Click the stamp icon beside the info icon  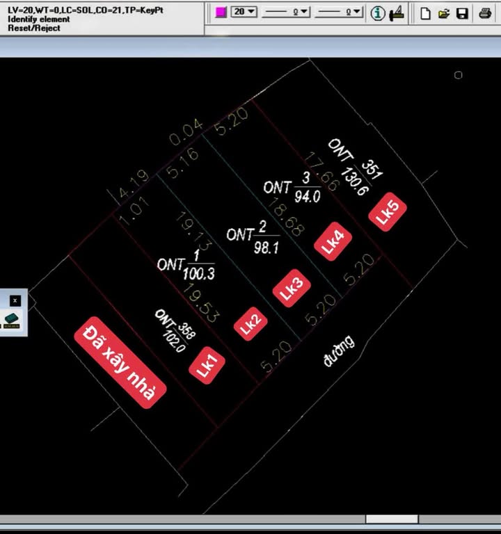397,13
